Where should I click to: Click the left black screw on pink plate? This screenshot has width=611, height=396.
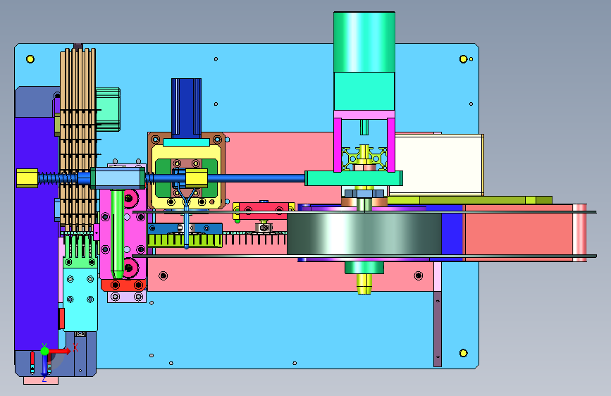pyautogui.click(x=163, y=276)
